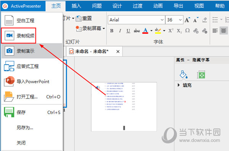The height and width of the screenshot is (151, 229).
Task: Select 关闭 in the menu
Action: 32,143
